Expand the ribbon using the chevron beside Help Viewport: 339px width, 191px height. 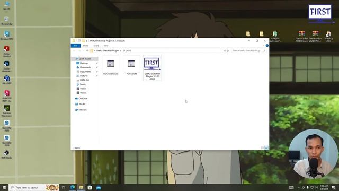263,46
